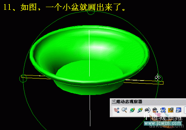The height and width of the screenshot is (130, 186).
Task: Select the 3D Swivel camera tool
Action: coord(148,110)
